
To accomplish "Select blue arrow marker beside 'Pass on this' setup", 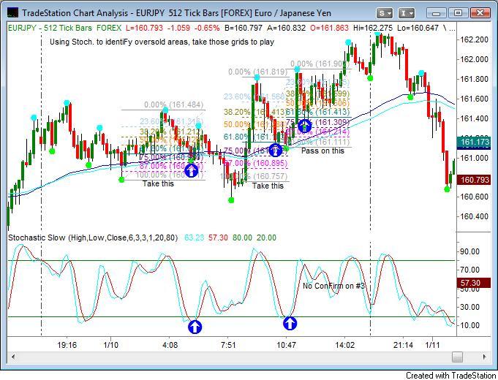I will point(304,126).
